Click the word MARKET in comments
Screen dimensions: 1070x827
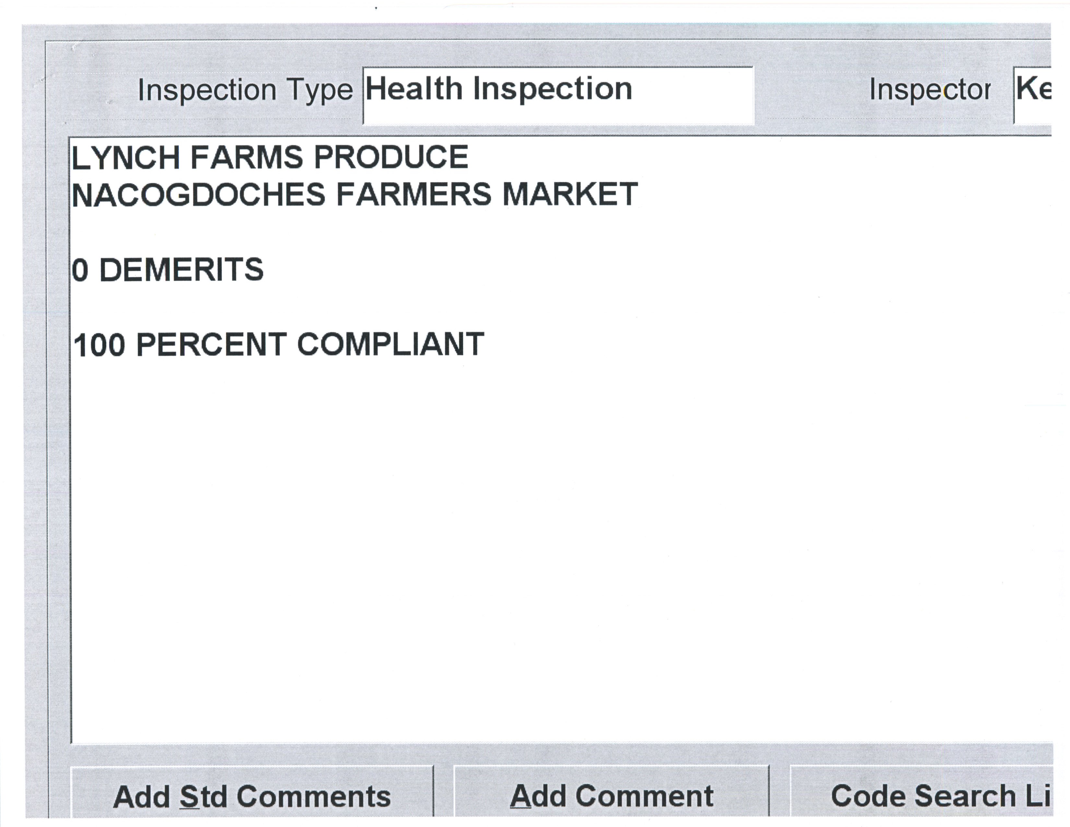(570, 195)
